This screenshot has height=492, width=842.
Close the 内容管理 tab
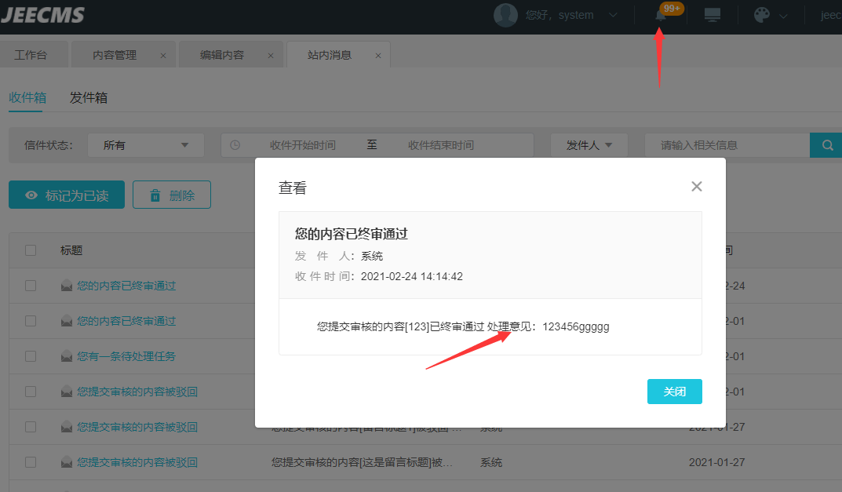pyautogui.click(x=163, y=56)
